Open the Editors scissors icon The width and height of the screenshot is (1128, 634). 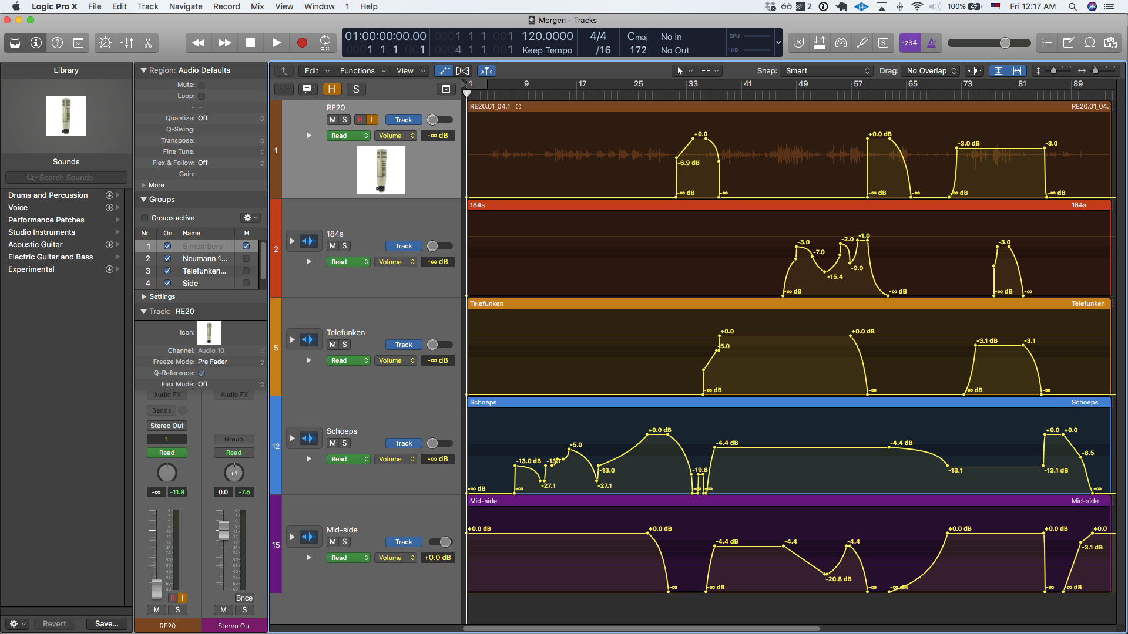[x=148, y=43]
